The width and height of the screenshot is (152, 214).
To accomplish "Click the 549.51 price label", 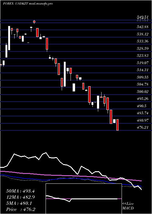I will [142, 17].
